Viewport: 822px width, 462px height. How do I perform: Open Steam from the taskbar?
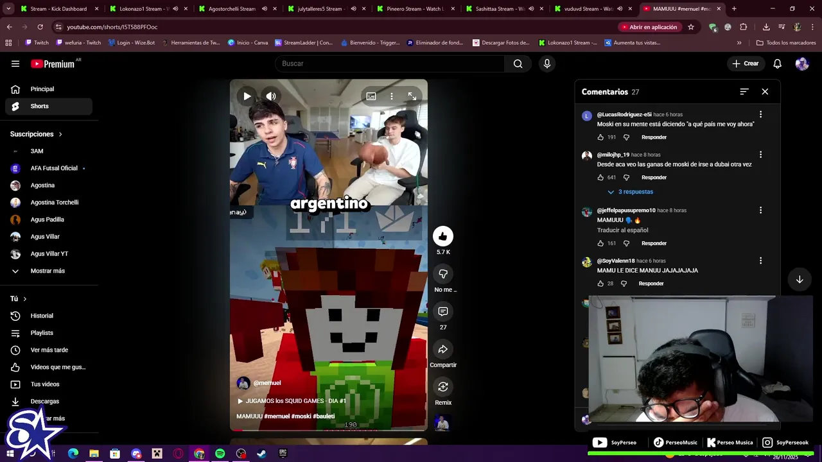click(x=261, y=454)
